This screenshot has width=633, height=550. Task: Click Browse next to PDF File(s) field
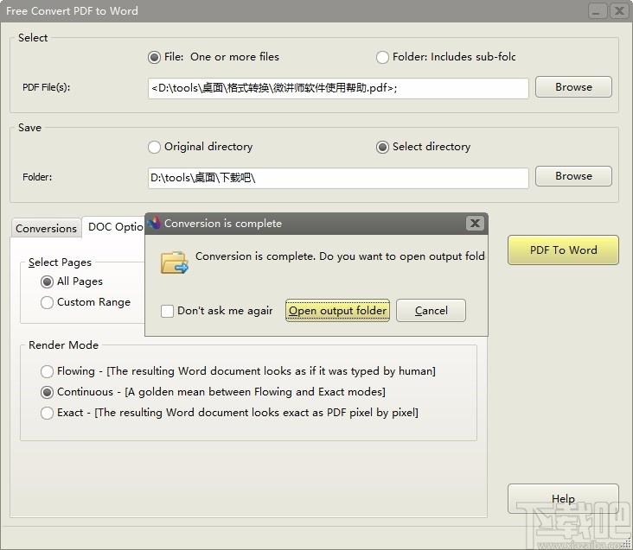573,87
